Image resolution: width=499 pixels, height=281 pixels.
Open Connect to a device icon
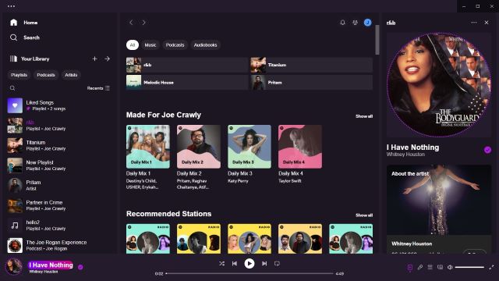pos(440,267)
